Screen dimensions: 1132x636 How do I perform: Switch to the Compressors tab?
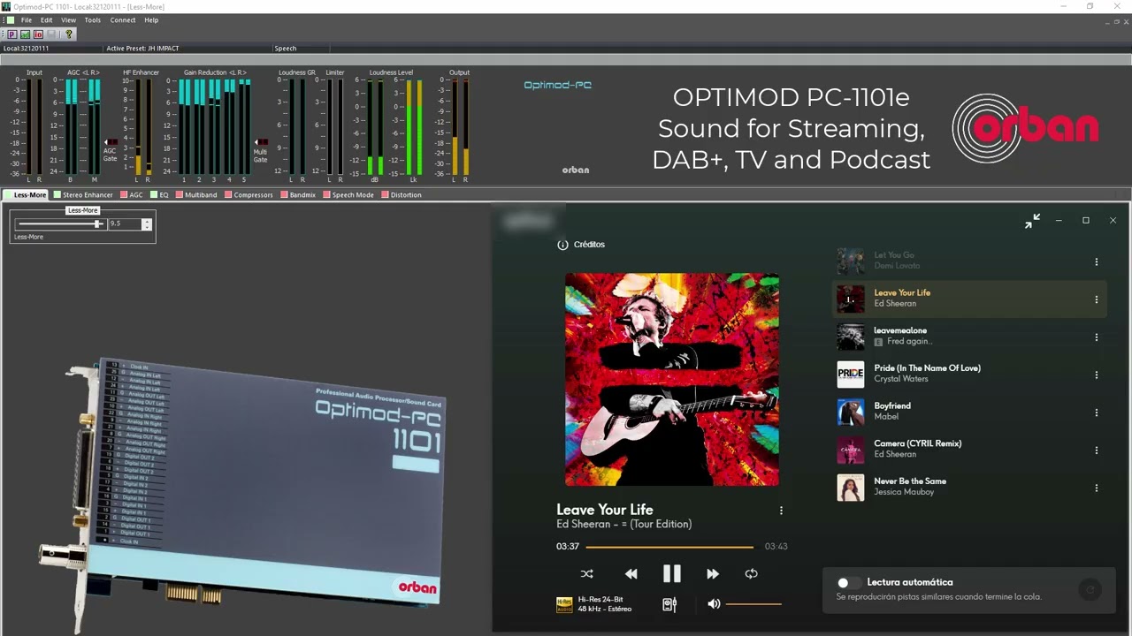[249, 194]
